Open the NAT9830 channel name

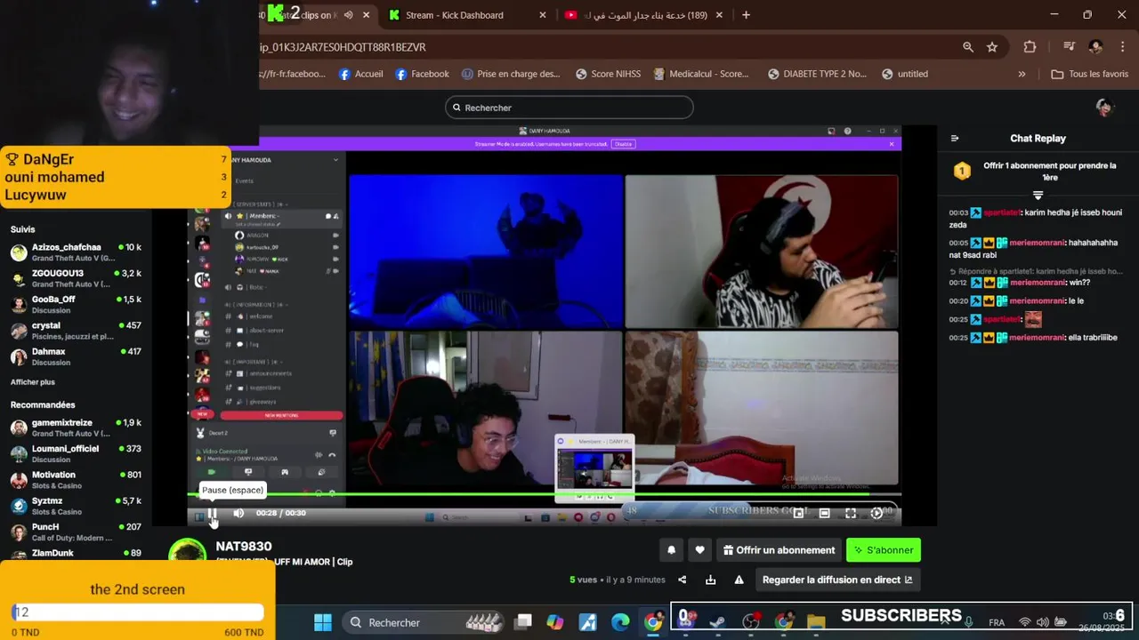[244, 547]
